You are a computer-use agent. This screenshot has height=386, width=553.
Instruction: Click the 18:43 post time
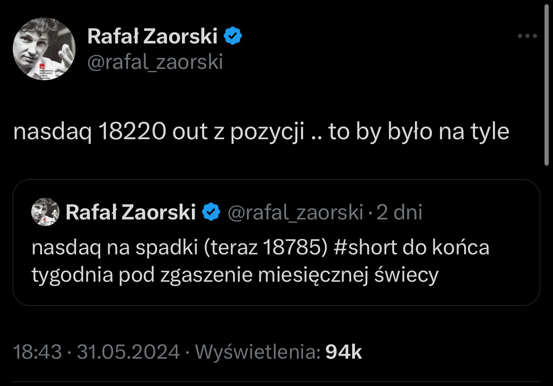38,352
